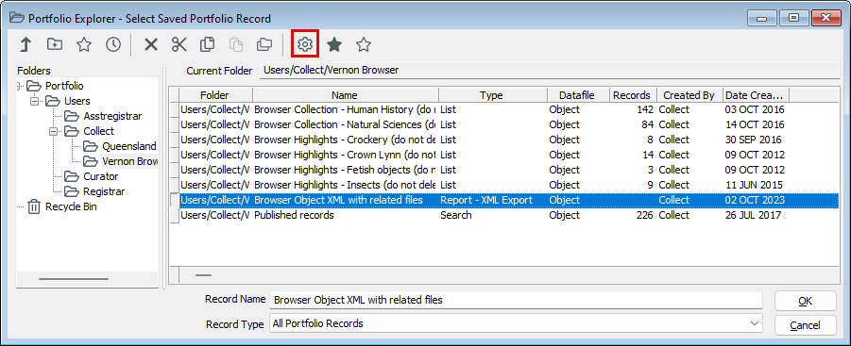
Task: Collapse the Users tree node
Action: (x=36, y=101)
